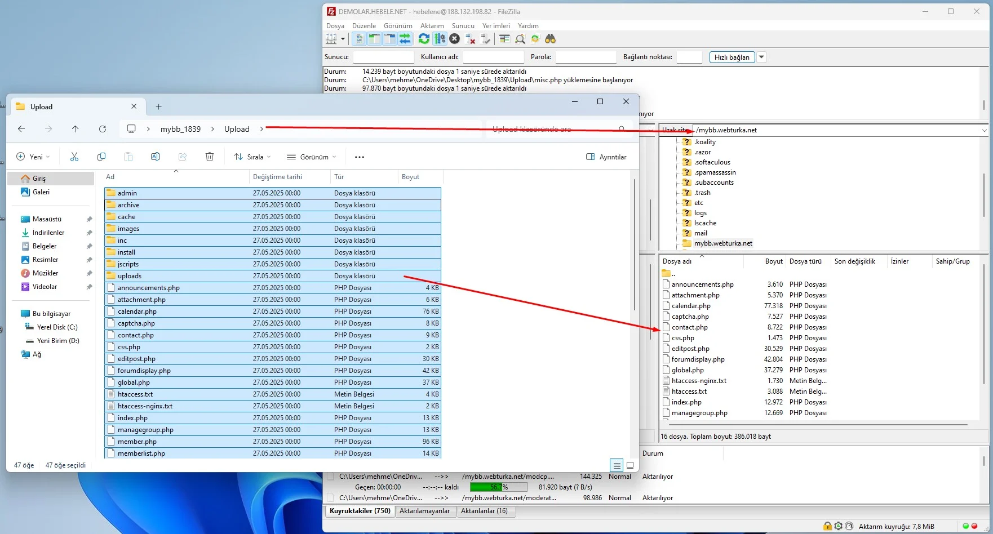Open the Yer imleri menu

pos(496,26)
